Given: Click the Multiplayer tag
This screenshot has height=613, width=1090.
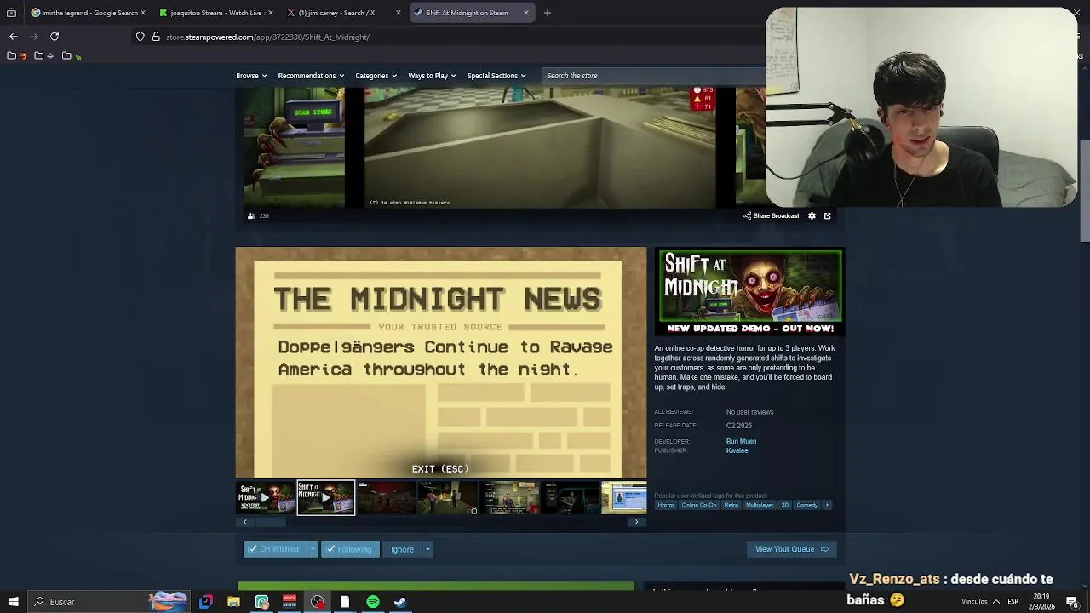Looking at the screenshot, I should [760, 505].
